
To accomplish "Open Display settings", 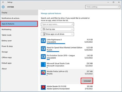I will click(19, 13).
